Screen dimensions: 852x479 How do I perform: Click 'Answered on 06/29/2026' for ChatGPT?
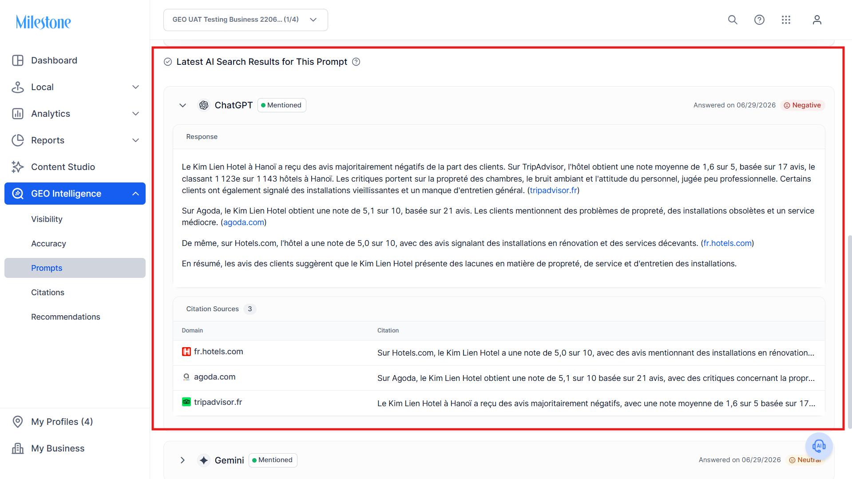point(734,105)
